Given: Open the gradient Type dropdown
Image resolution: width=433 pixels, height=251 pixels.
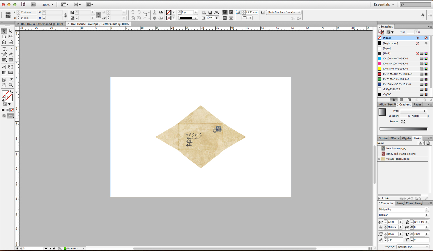Looking at the screenshot, I should 413,111.
